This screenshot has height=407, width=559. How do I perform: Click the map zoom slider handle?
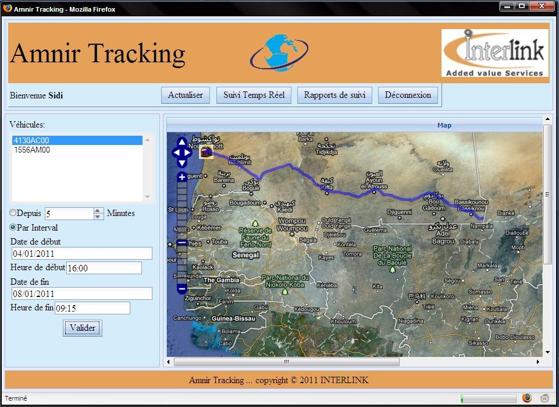182,242
